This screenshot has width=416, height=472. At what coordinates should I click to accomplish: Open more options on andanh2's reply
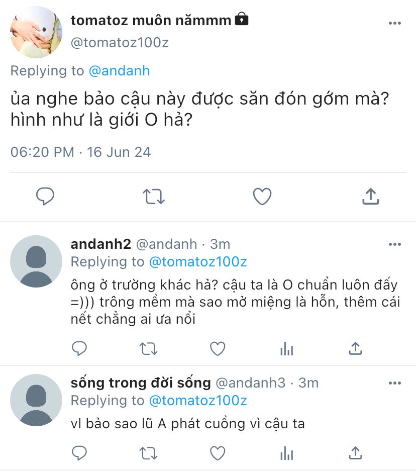[x=394, y=244]
